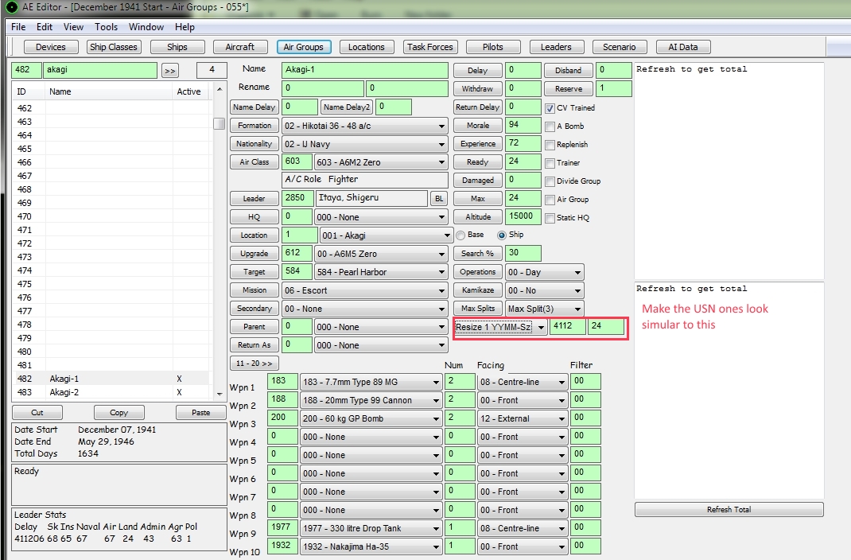Image resolution: width=851 pixels, height=560 pixels.
Task: Switch to the Ship Classes editor
Action: click(x=114, y=47)
